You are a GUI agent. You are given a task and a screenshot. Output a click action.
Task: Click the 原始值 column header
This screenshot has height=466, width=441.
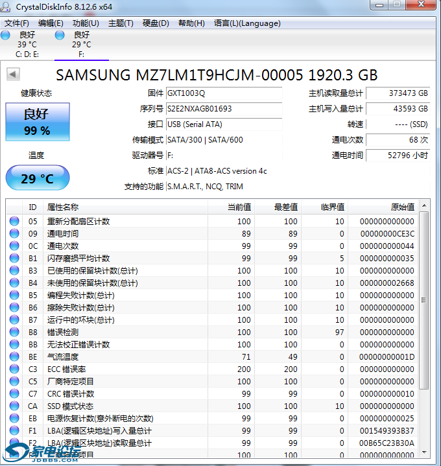point(383,207)
